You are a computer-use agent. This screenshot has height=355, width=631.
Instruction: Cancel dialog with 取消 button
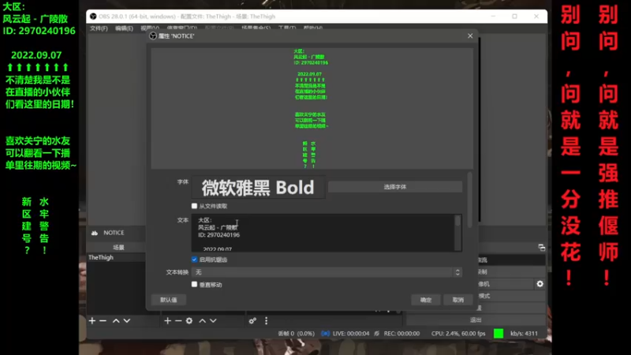[458, 300]
